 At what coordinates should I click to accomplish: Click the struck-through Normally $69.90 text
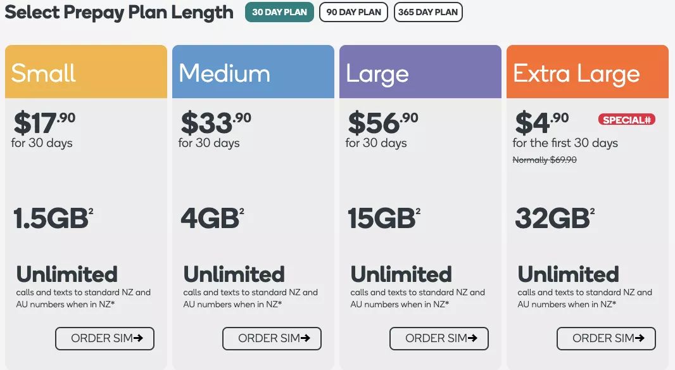click(x=545, y=160)
